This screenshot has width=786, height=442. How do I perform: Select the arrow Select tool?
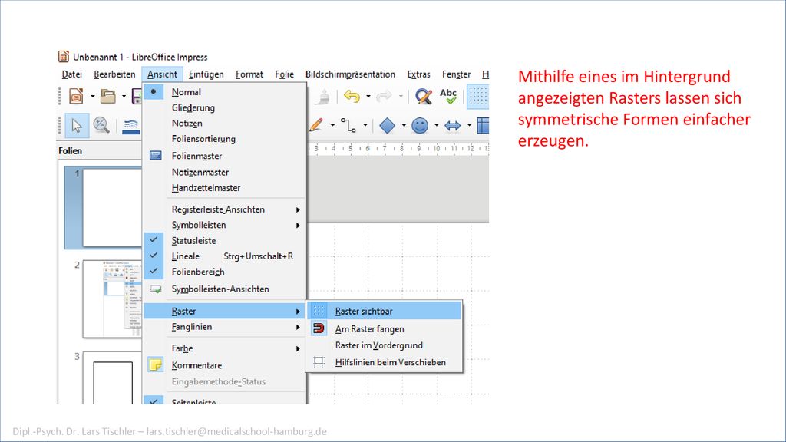[77, 125]
